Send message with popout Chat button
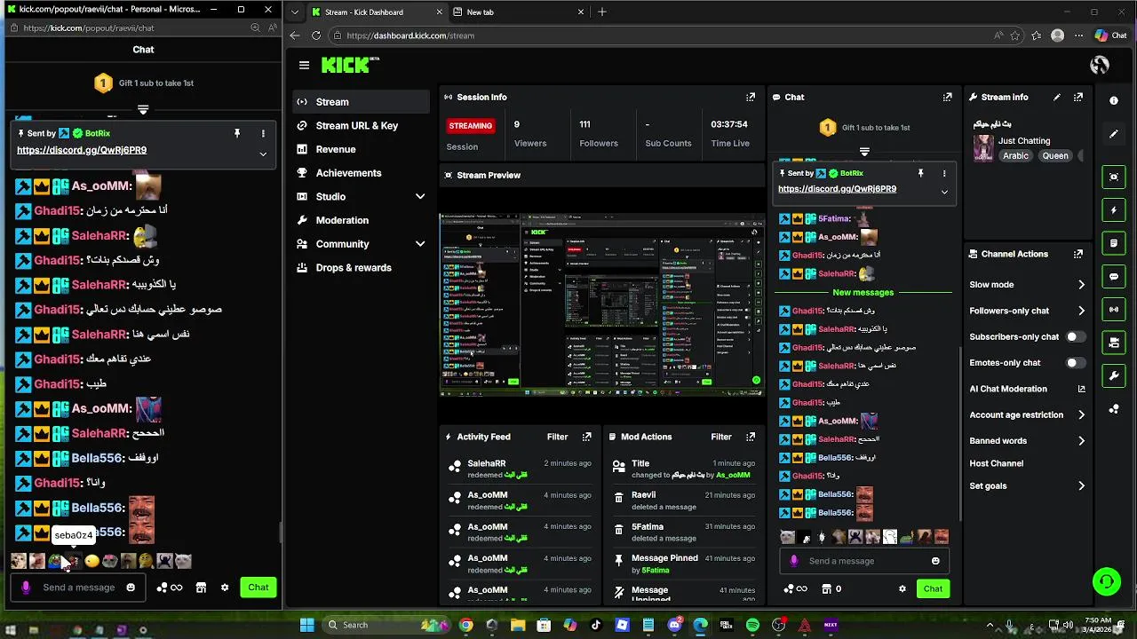The image size is (1137, 639). coord(258,588)
